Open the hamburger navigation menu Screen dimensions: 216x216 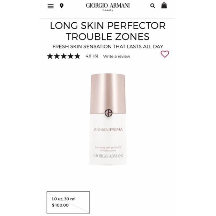[51, 6]
